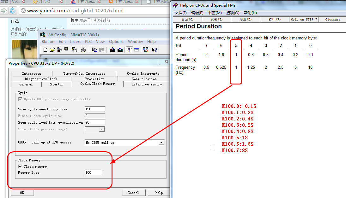The width and height of the screenshot is (346, 198).
Task: Click the Scan cycle monitoring time field
Action: (95, 109)
